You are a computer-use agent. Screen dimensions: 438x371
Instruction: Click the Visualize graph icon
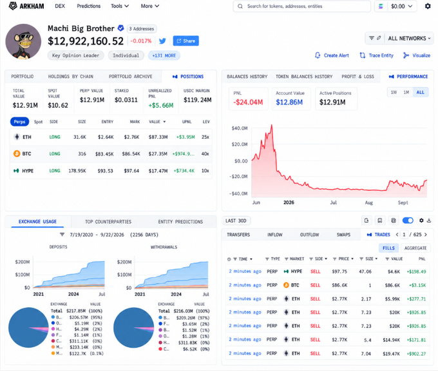pyautogui.click(x=406, y=55)
